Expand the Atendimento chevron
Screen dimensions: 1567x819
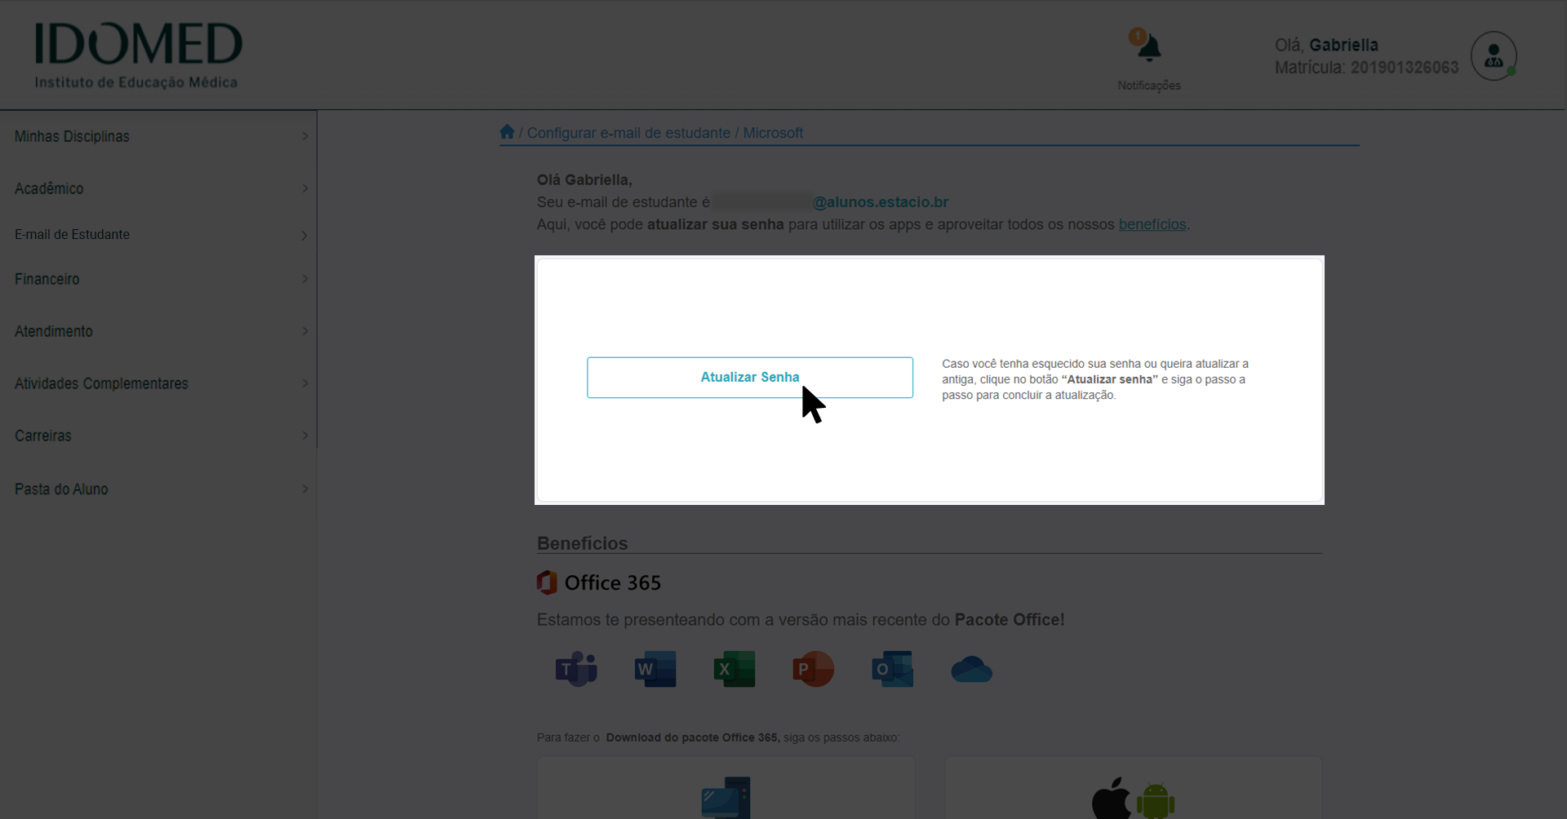point(305,331)
